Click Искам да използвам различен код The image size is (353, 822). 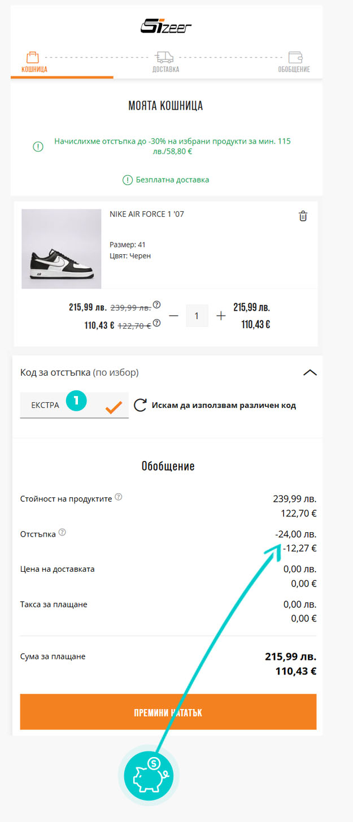pyautogui.click(x=224, y=405)
